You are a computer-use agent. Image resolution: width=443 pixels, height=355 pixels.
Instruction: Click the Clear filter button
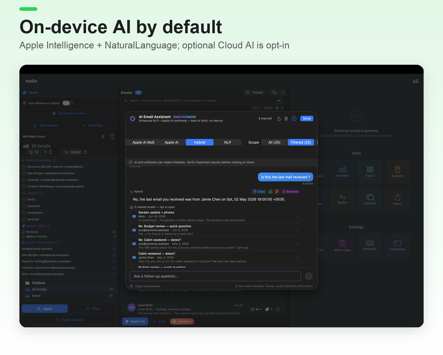[x=93, y=309]
